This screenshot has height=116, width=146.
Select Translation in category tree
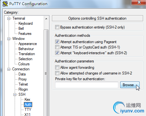pyautogui.click(x=27, y=54)
